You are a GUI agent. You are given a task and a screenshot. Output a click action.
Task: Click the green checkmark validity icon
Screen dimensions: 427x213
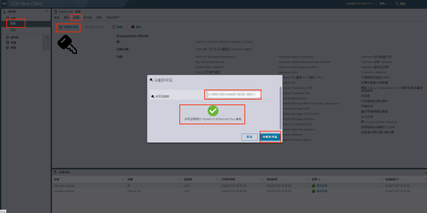click(x=213, y=111)
